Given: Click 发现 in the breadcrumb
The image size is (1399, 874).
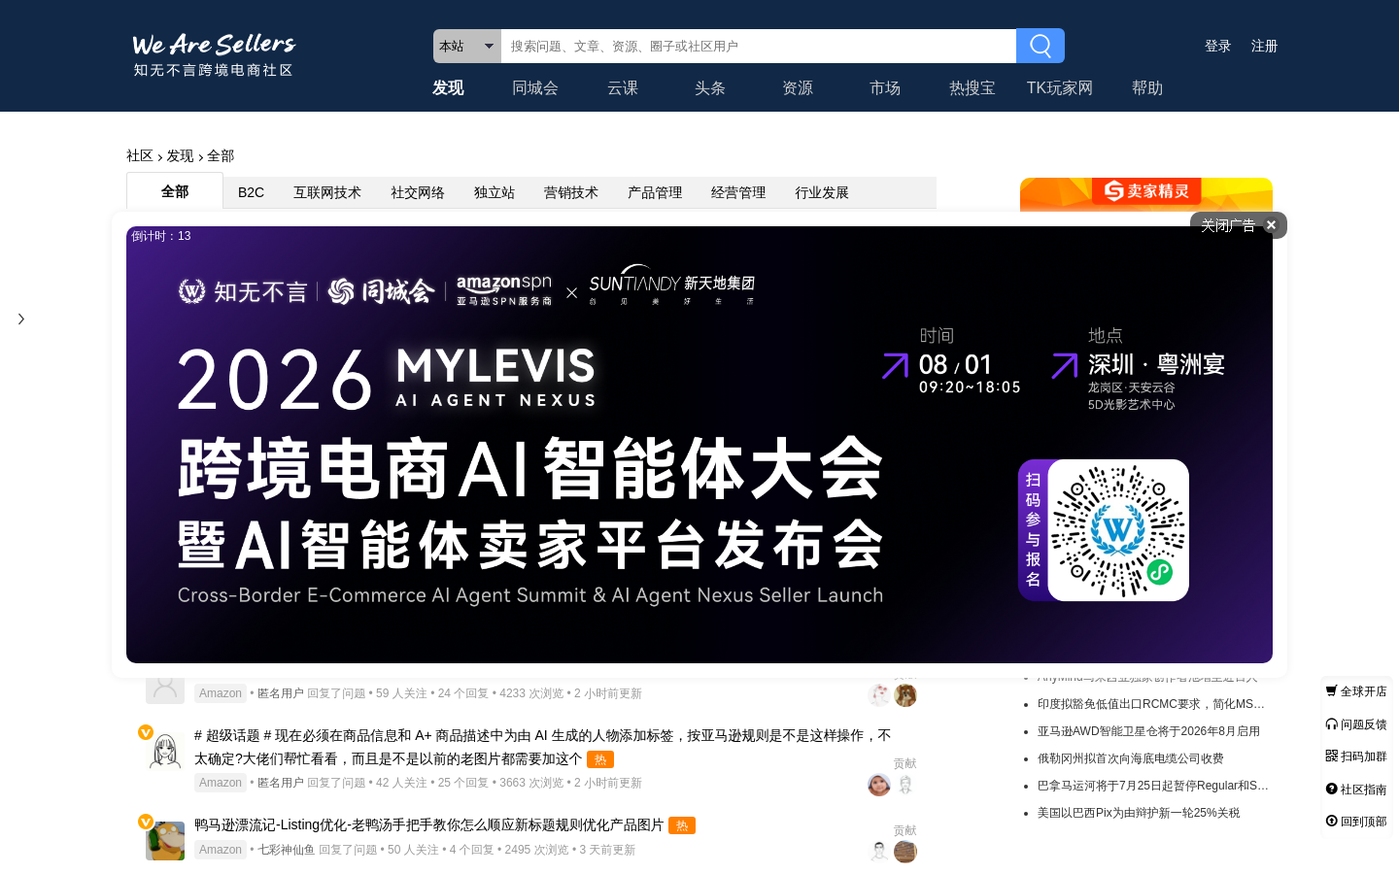Looking at the screenshot, I should tap(180, 155).
